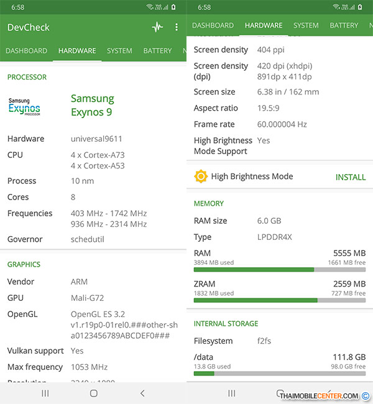Open Battery tab on left screen
This screenshot has height=404, width=373.
click(x=157, y=51)
